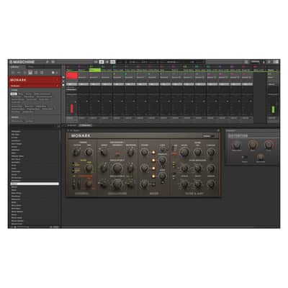Click the EDIT button at browser bottom
Viewport: 288px width, 288px height.
tap(55, 227)
